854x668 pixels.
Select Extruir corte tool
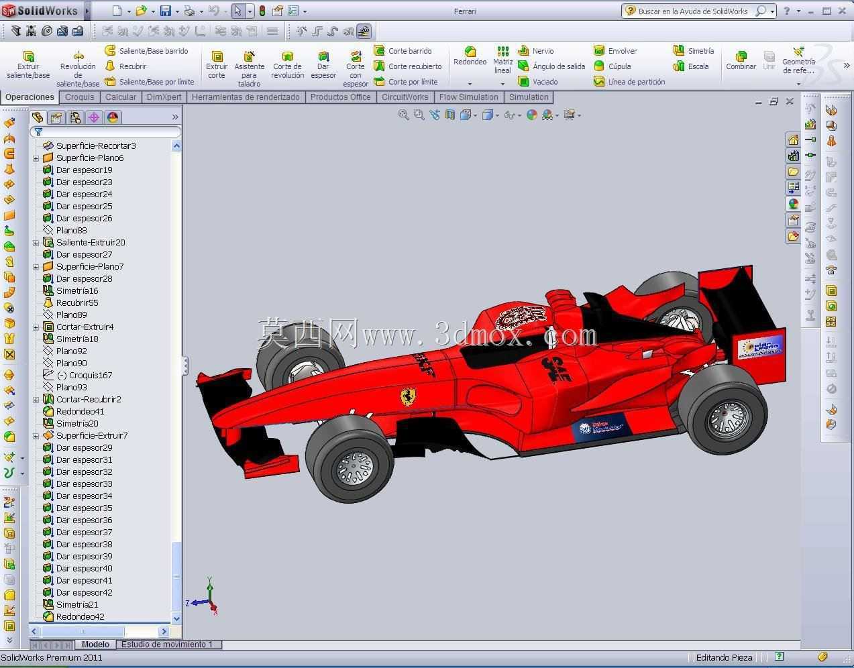tap(217, 64)
